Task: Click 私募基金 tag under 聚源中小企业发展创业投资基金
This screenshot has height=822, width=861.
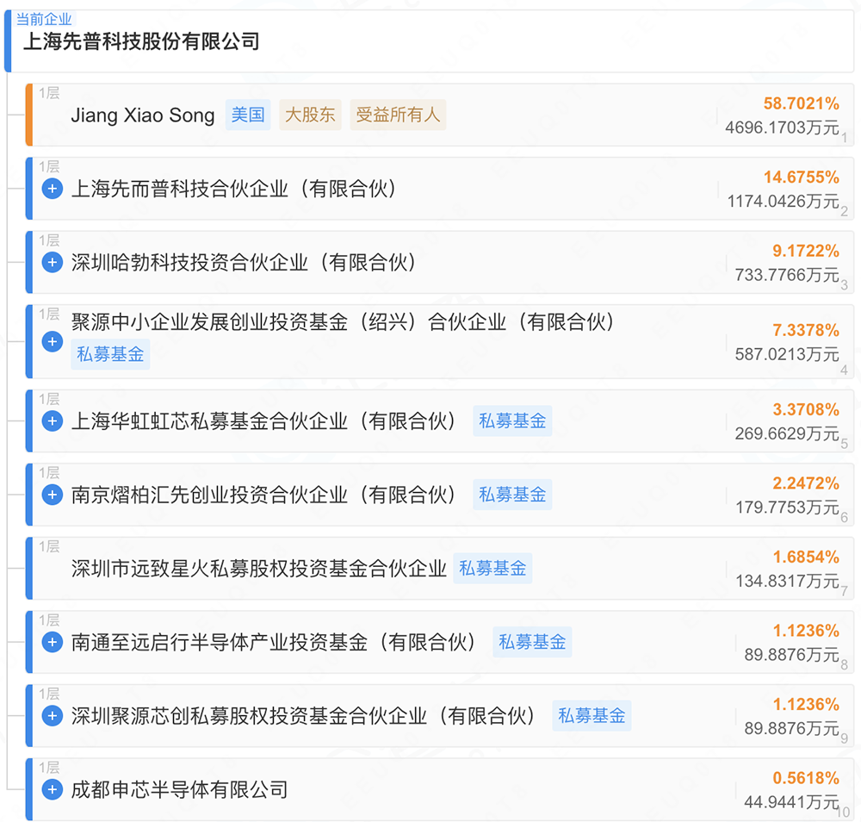Action: [x=110, y=353]
